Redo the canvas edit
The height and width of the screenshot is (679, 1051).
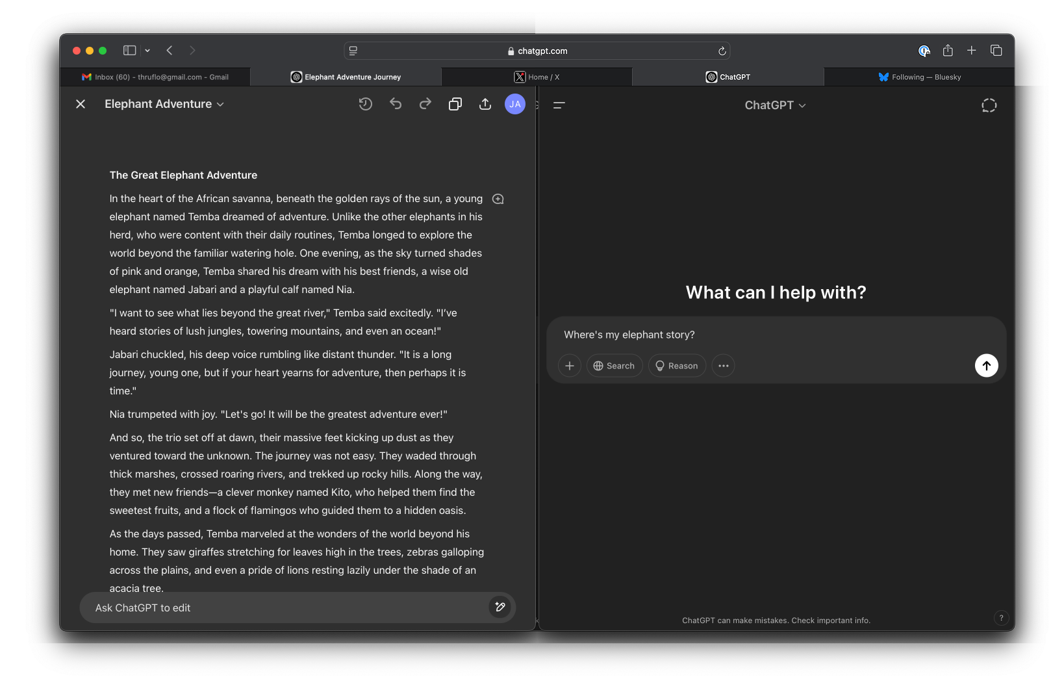click(x=425, y=104)
